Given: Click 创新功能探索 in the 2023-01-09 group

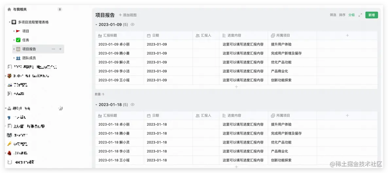Looking at the screenshot, I should tap(281, 80).
